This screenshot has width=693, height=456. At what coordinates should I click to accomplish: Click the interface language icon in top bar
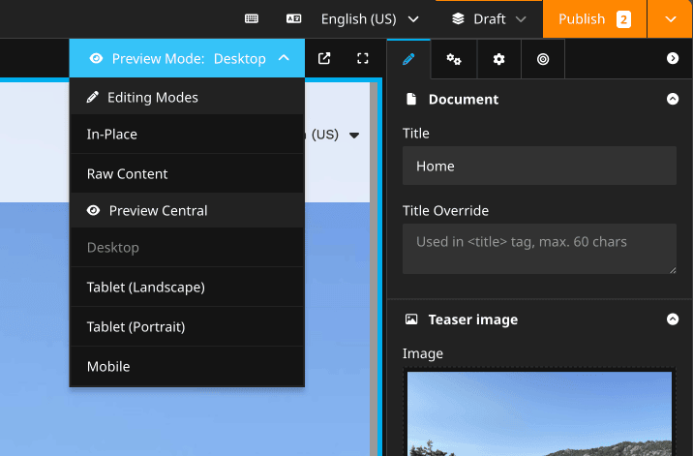[x=293, y=19]
